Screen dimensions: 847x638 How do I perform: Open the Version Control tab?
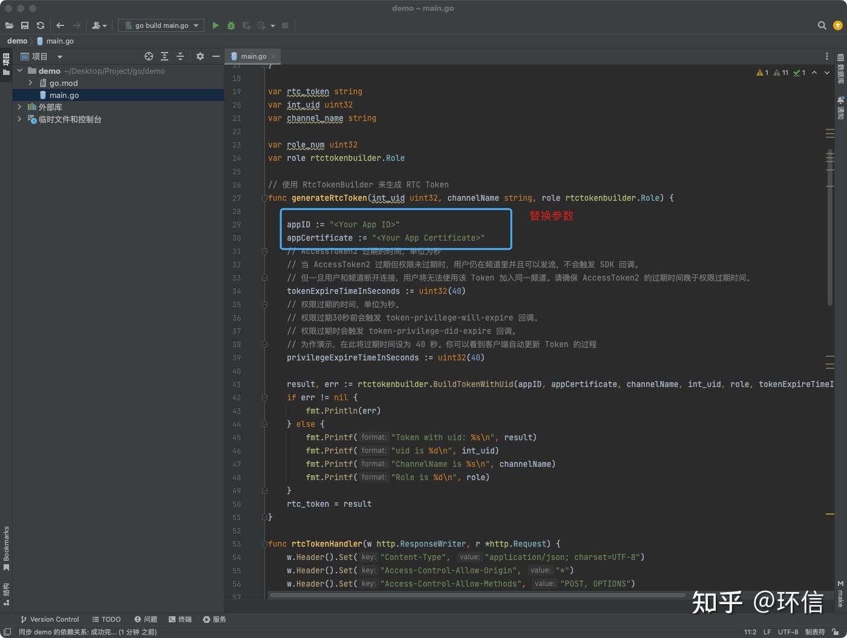50,619
